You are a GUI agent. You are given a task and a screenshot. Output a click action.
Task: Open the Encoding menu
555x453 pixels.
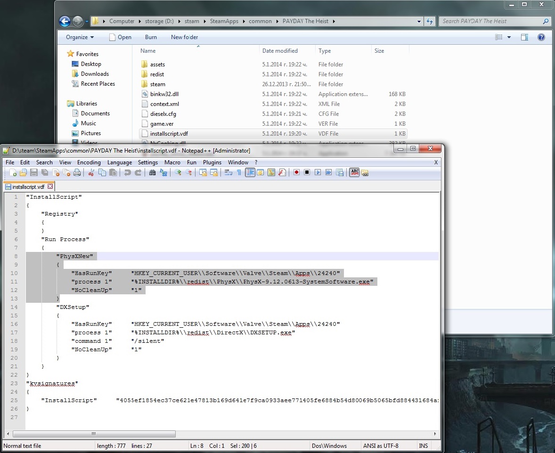click(x=89, y=162)
